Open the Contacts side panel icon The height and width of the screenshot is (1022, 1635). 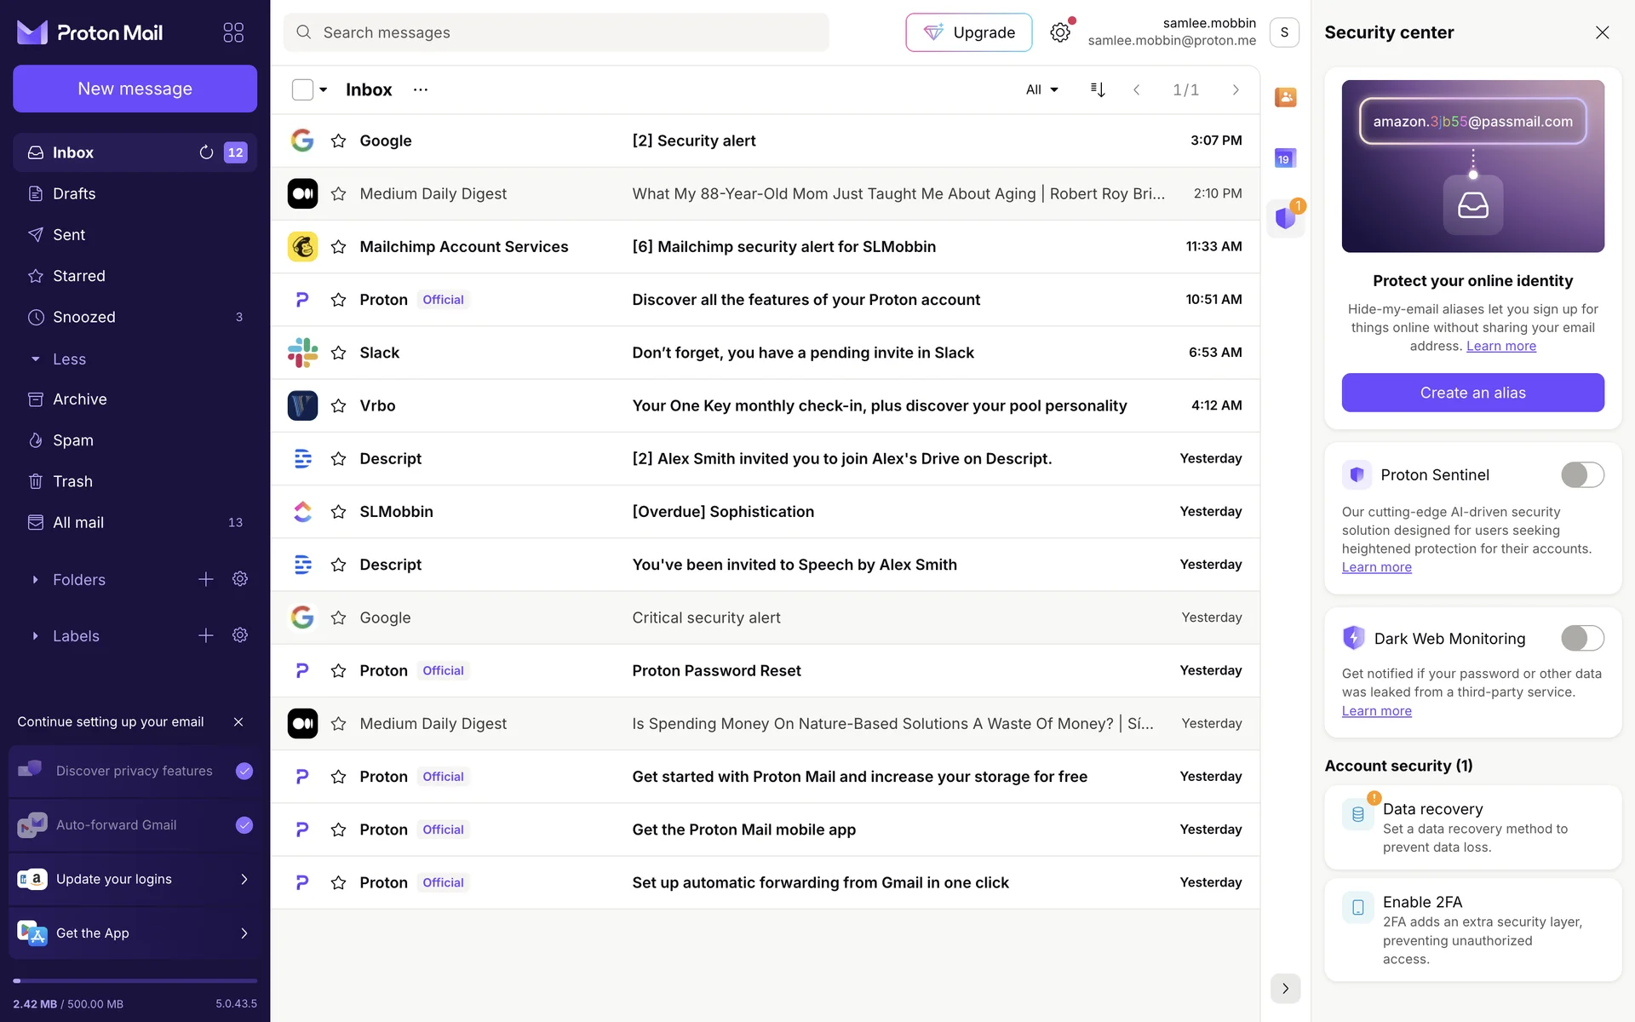pos(1285,97)
